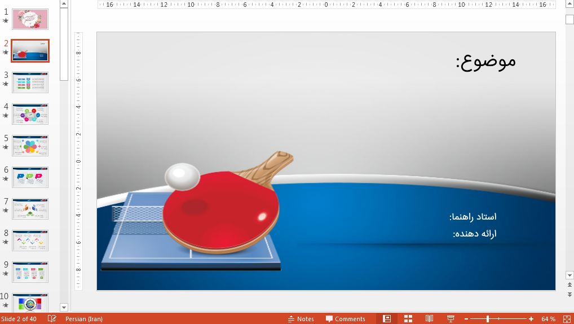Go to previous slide using double-up arrow

pyautogui.click(x=569, y=286)
